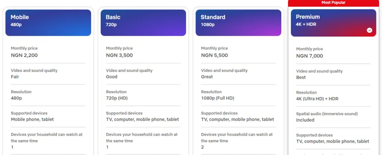The width and height of the screenshot is (382, 155).
Task: Click the Spatial audio (immersive sound) label
Action: [327, 114]
